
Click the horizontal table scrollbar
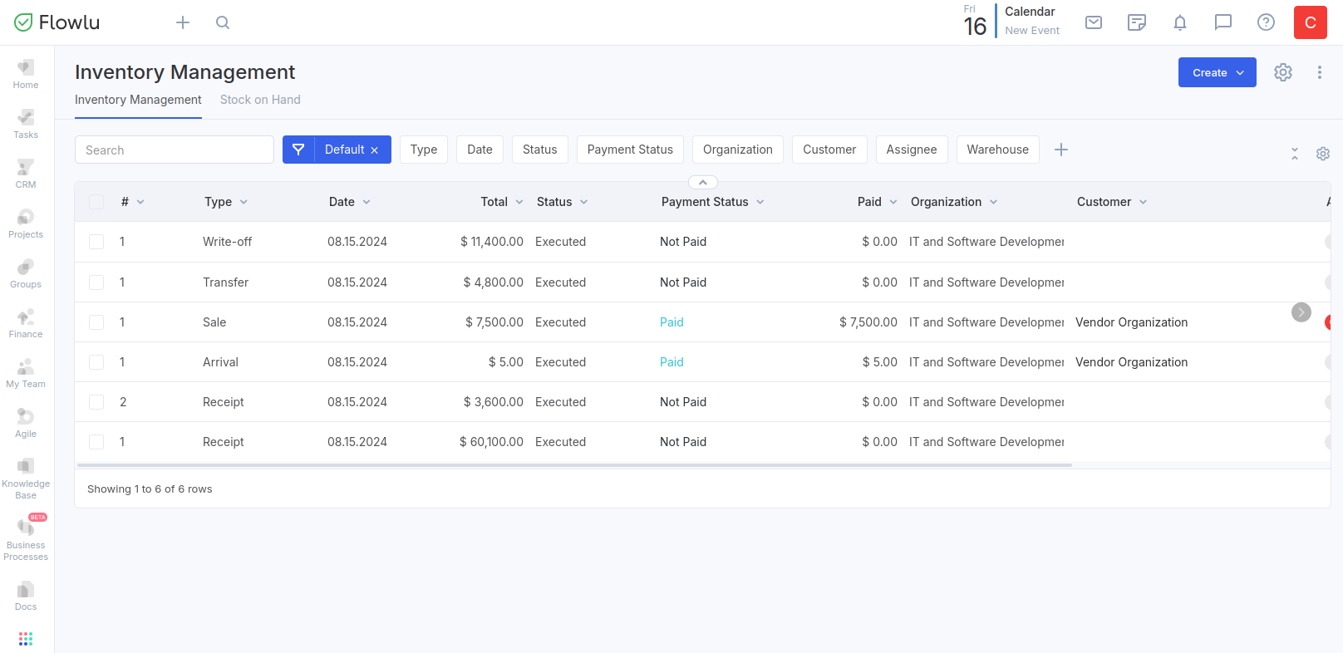pyautogui.click(x=573, y=465)
